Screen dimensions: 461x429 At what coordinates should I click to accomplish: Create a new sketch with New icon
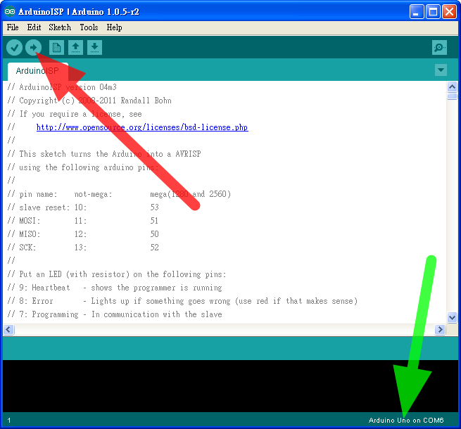56,47
